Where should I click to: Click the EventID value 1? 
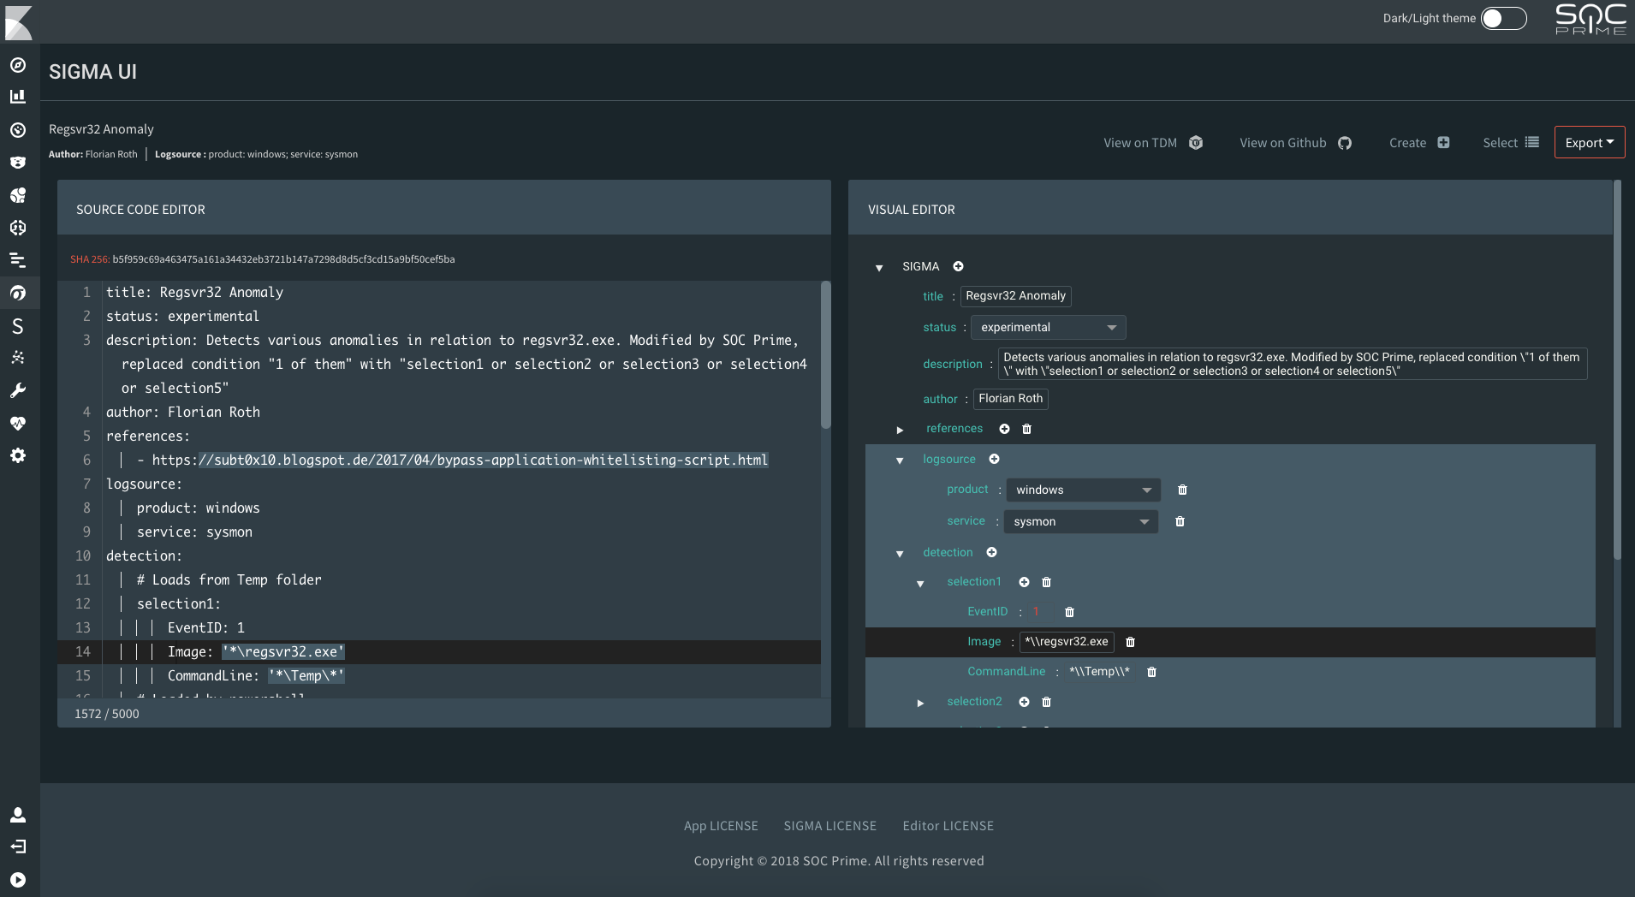click(1036, 612)
